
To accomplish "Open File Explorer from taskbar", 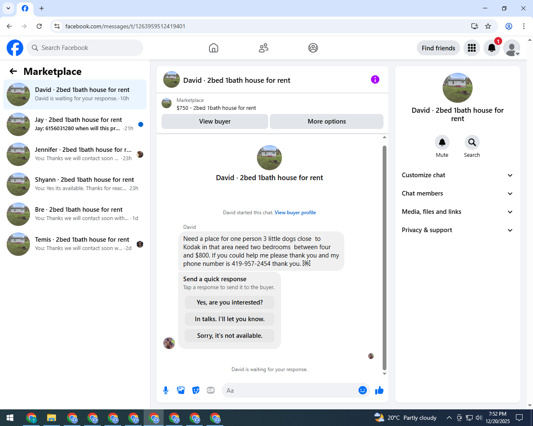I will click(52, 418).
